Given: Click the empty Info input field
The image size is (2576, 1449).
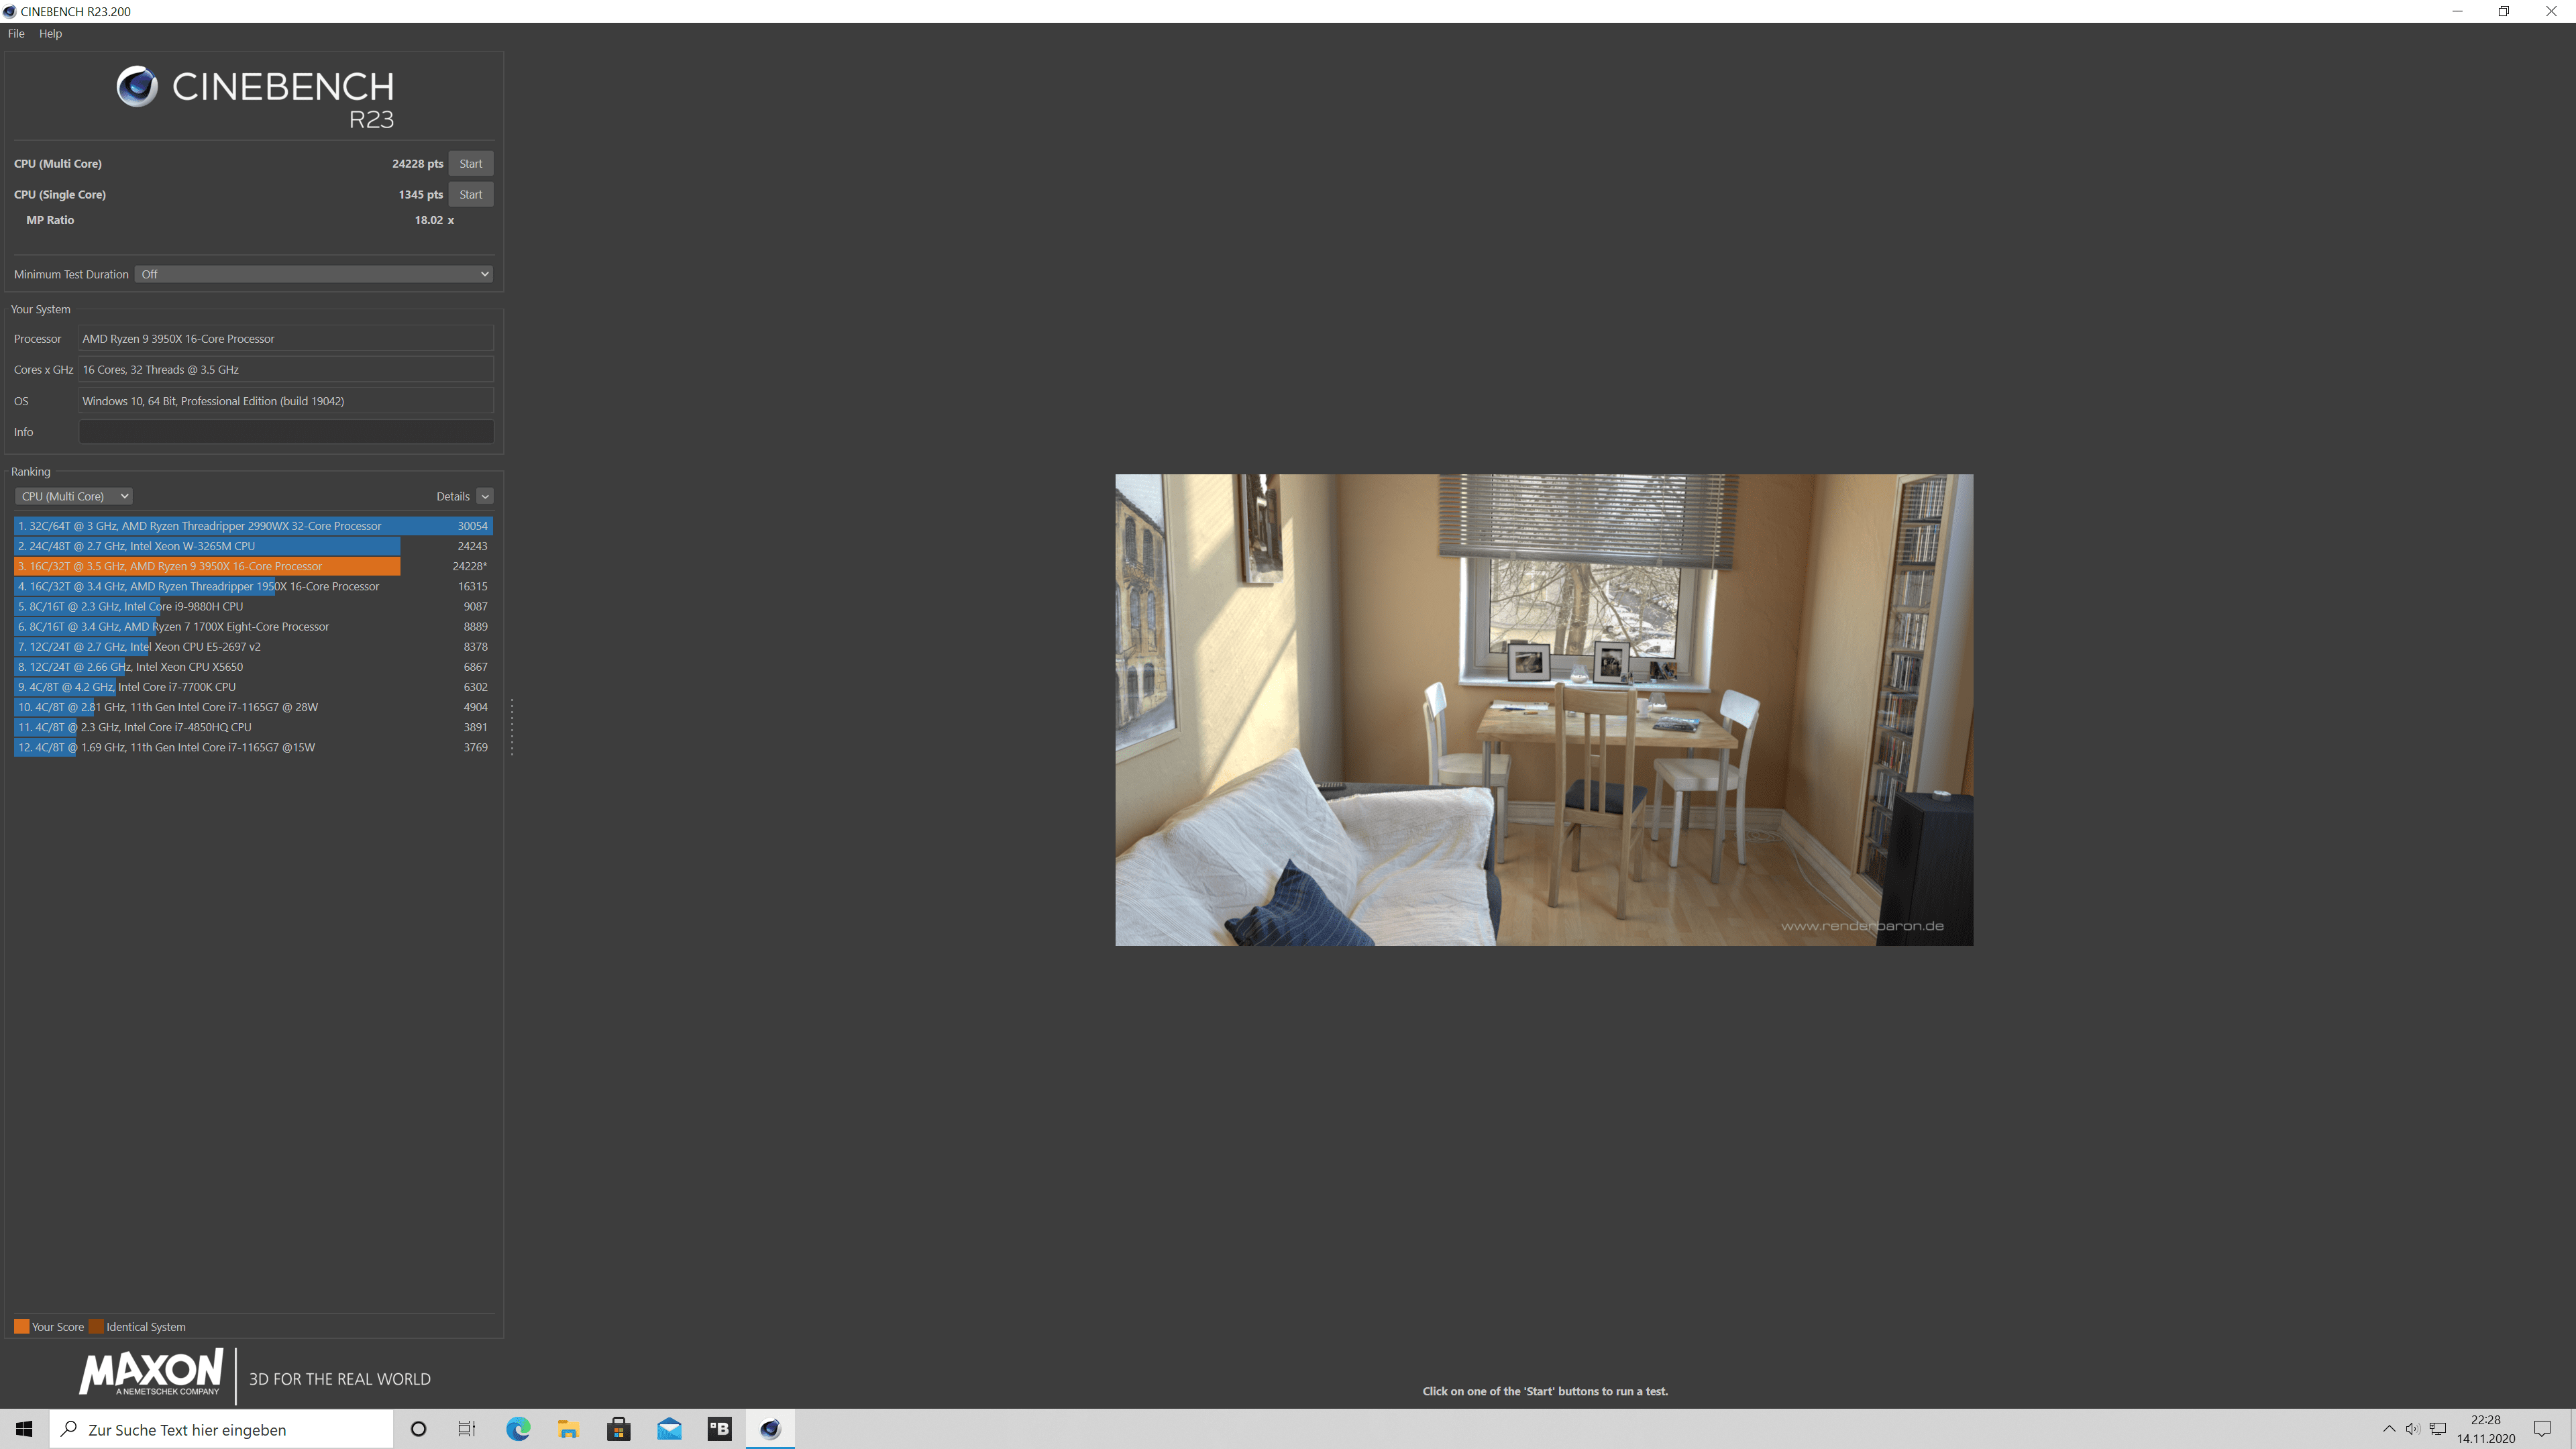Looking at the screenshot, I should 286,432.
